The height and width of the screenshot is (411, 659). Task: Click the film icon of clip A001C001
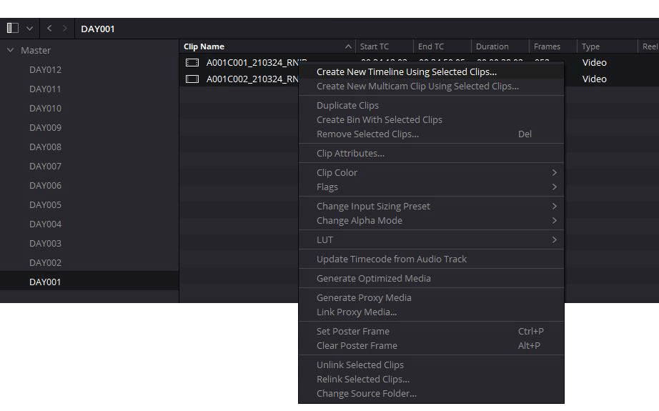point(192,62)
